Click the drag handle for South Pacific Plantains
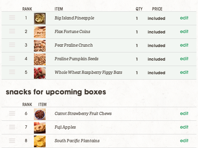 [x=12, y=141]
